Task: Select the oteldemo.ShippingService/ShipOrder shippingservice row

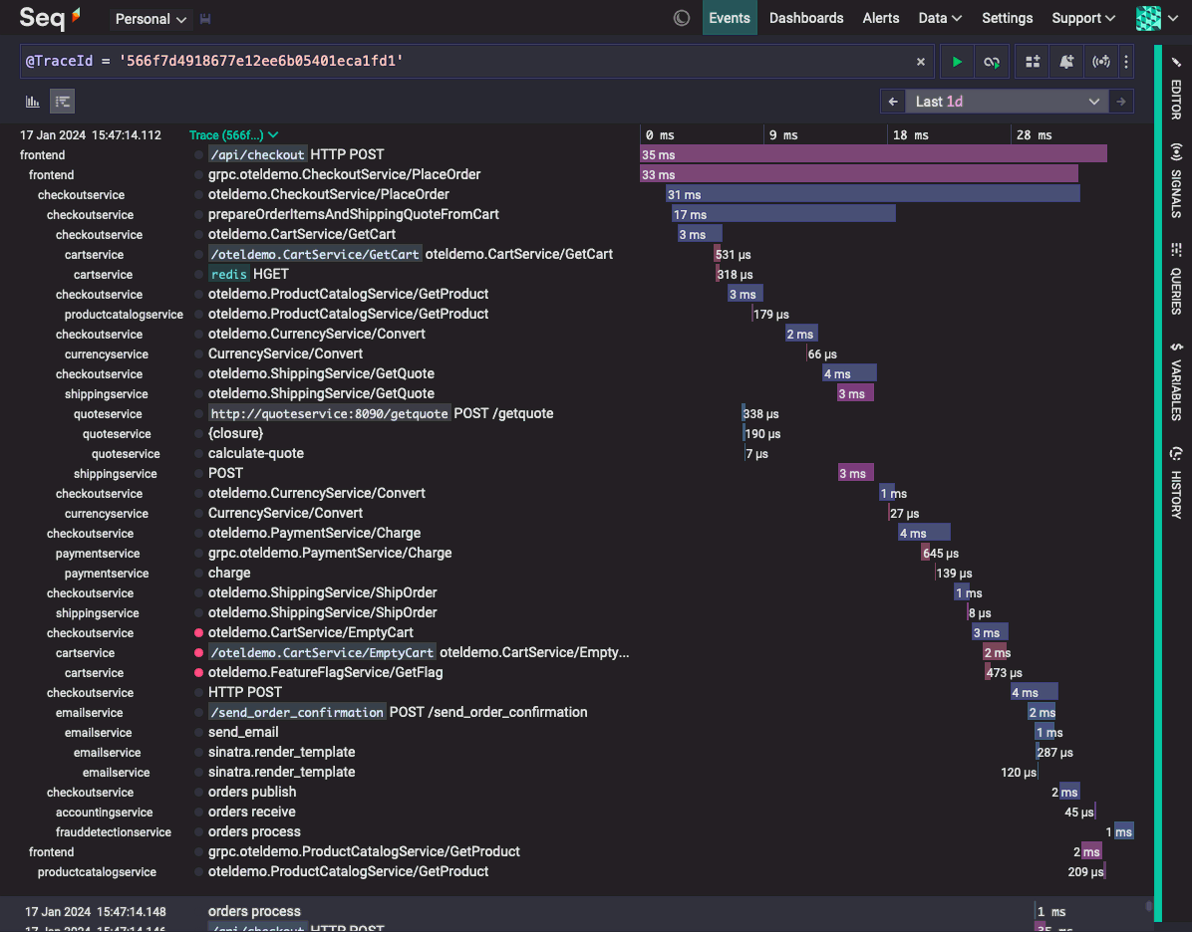Action: pos(322,613)
